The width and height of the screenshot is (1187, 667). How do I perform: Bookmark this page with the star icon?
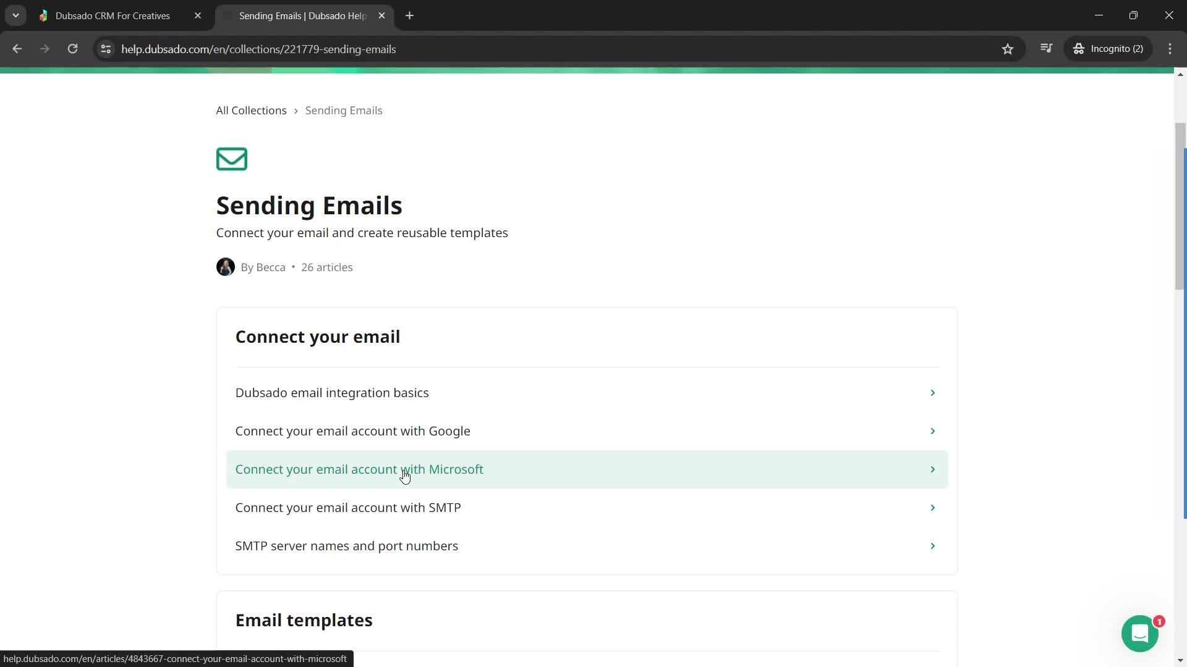pos(1008,49)
